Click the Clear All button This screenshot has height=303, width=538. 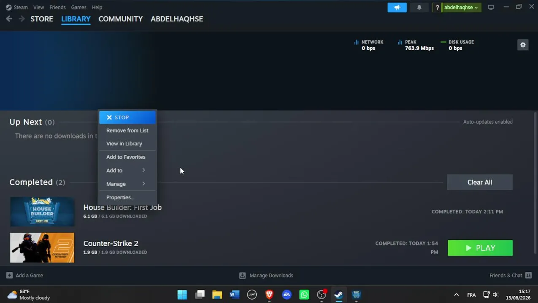pos(480,182)
